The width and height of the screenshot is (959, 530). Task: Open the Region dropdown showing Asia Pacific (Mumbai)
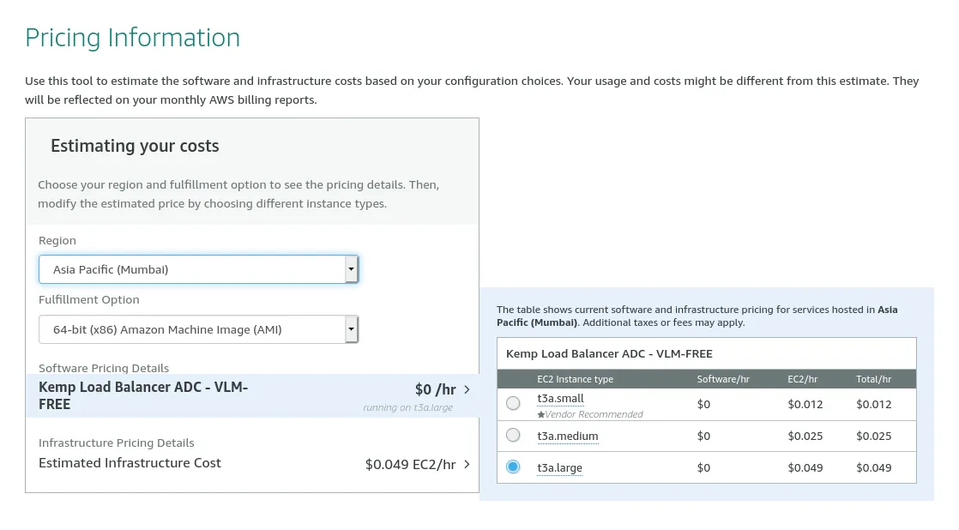point(198,269)
